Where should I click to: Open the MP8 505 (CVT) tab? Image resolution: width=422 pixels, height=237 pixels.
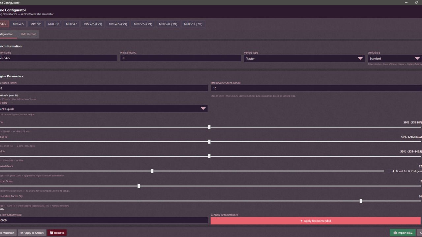[x=143, y=24]
